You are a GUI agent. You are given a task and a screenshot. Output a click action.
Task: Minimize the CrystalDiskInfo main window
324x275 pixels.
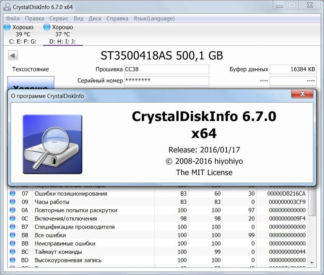click(279, 5)
